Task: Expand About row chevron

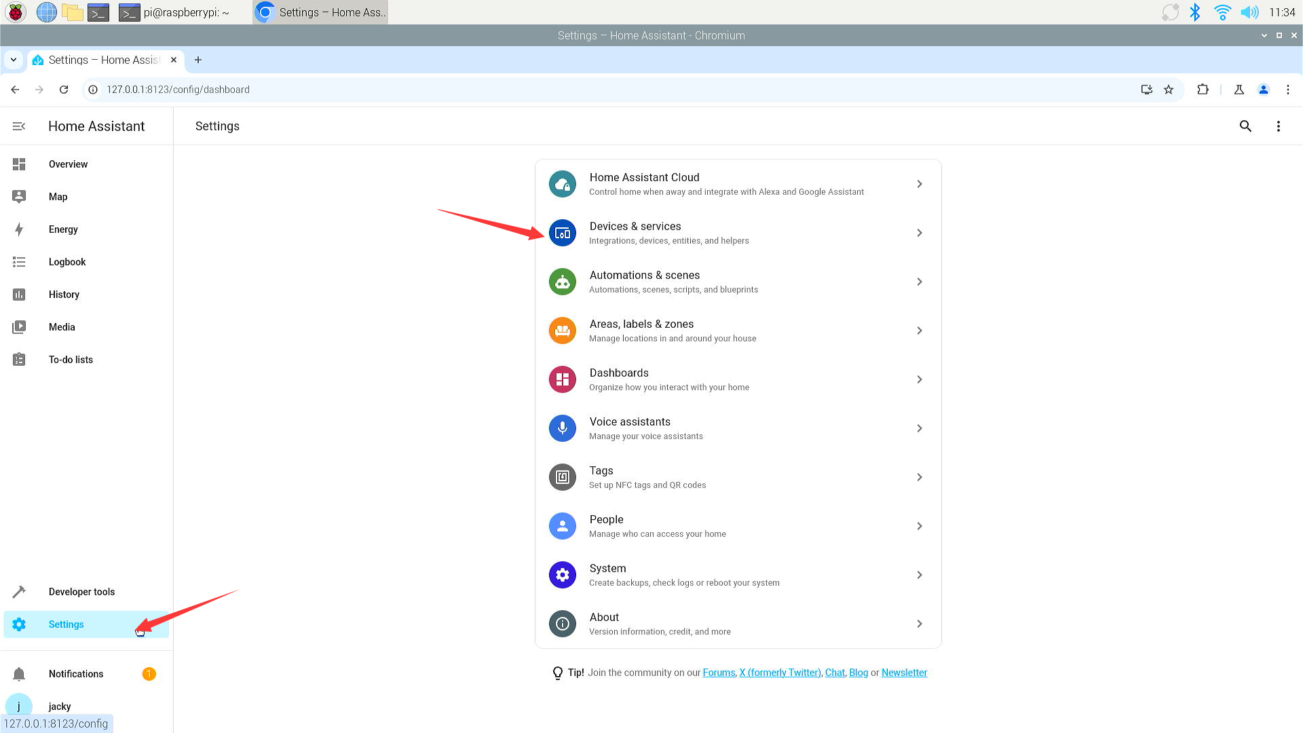Action: click(920, 624)
